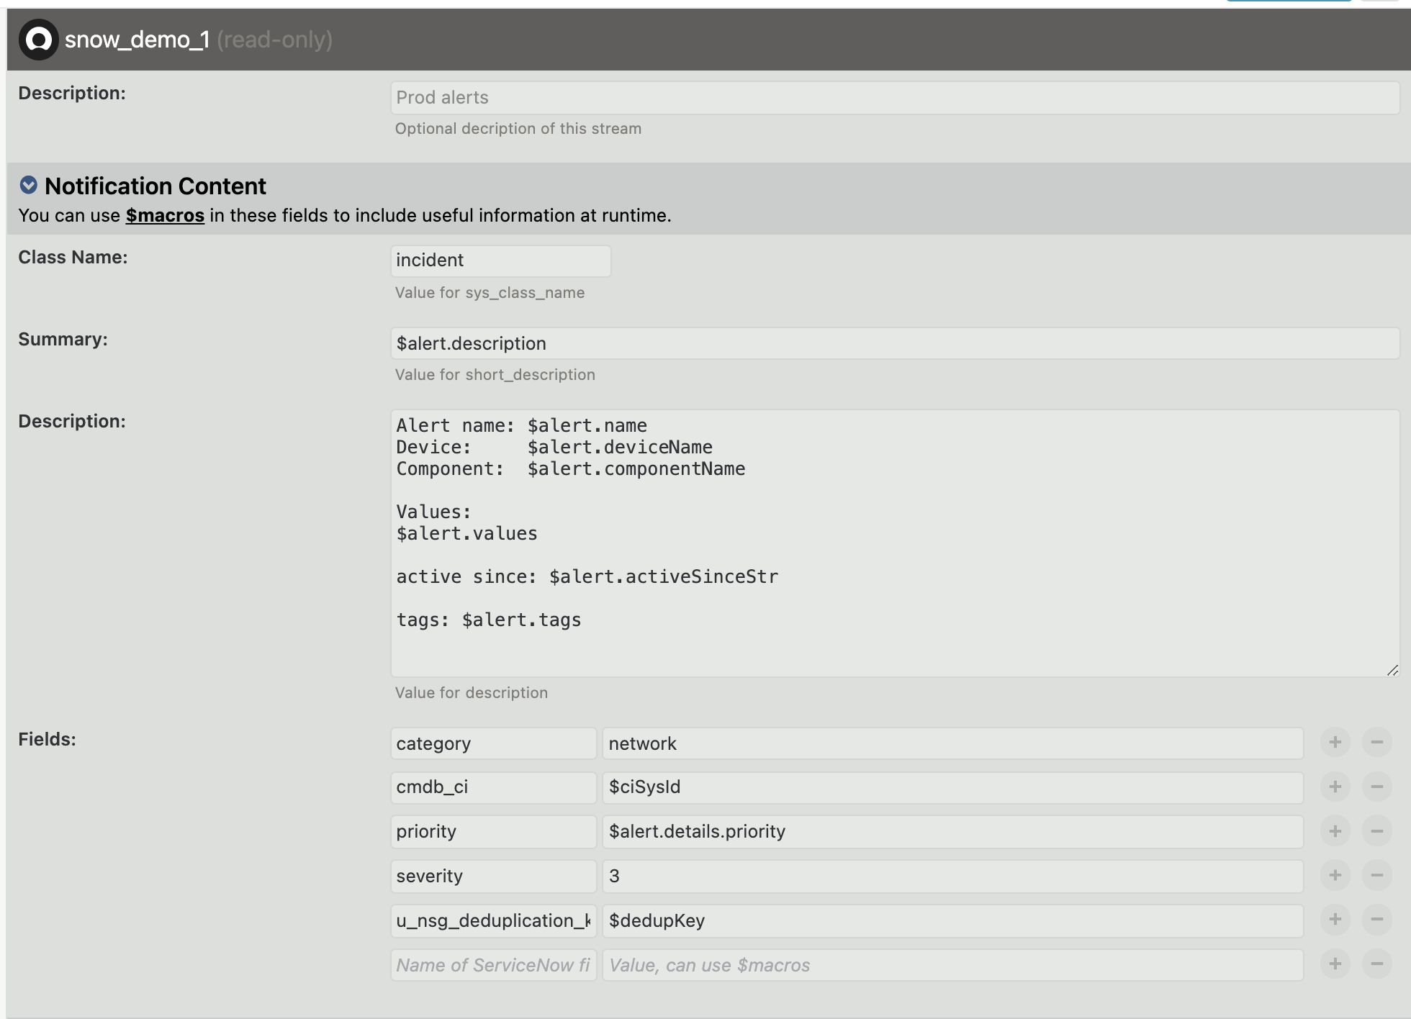1411x1019 pixels.
Task: Click the 'network' field value box
Action: pos(952,743)
